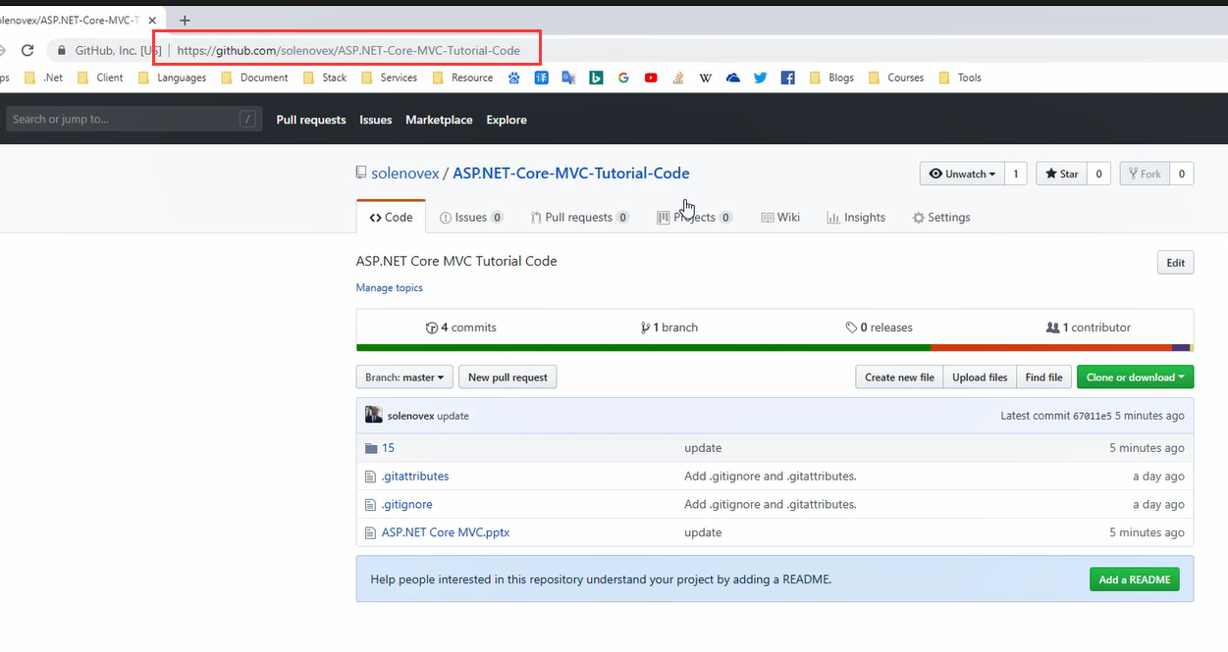Open the blue translate bookmark before Google Translate
The width and height of the screenshot is (1228, 652).
541,77
